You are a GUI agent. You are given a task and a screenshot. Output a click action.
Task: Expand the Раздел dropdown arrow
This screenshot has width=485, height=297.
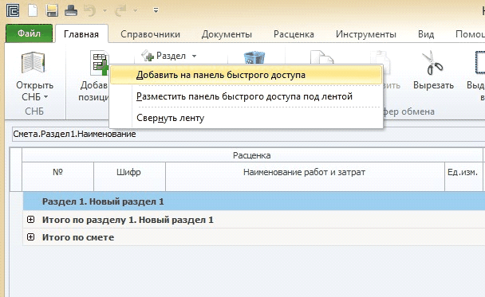(194, 57)
